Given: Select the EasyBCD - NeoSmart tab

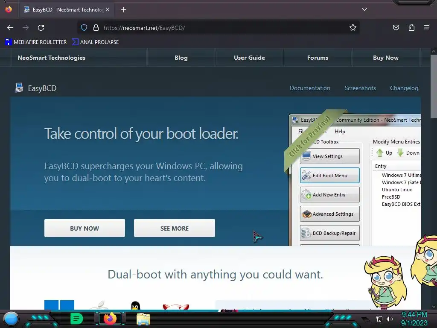Looking at the screenshot, I should 67,10.
